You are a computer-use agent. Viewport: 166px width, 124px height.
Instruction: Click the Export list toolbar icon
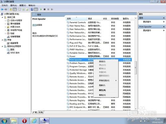coord(27,10)
